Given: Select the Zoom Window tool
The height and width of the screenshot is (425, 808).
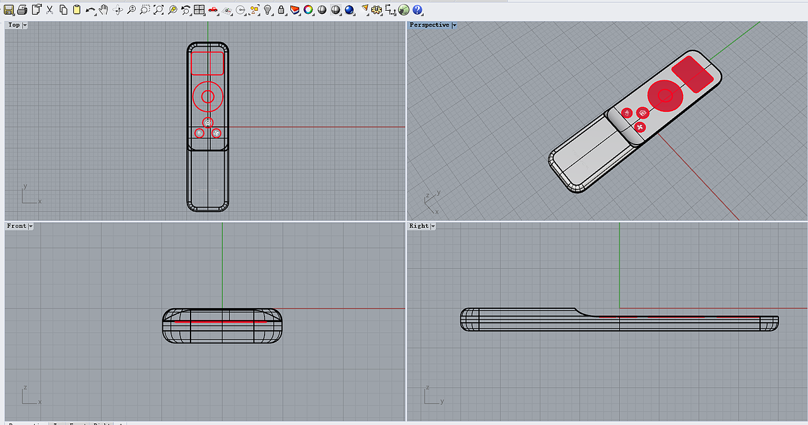Looking at the screenshot, I should click(x=145, y=9).
